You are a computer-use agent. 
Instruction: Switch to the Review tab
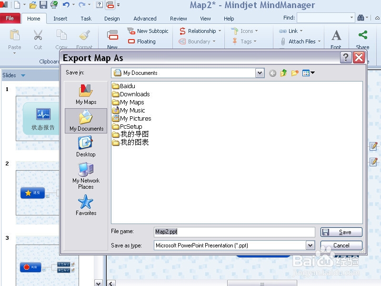(178, 19)
